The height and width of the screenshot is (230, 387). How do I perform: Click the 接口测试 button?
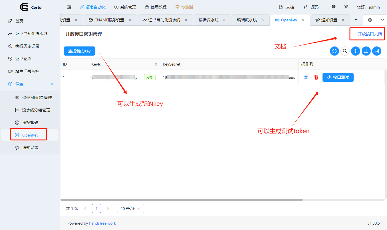[338, 77]
